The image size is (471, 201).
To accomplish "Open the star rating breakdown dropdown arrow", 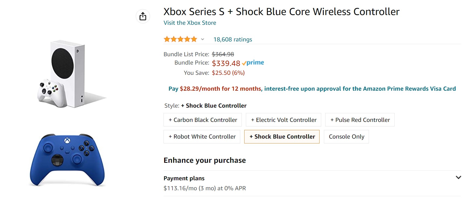I will point(202,40).
